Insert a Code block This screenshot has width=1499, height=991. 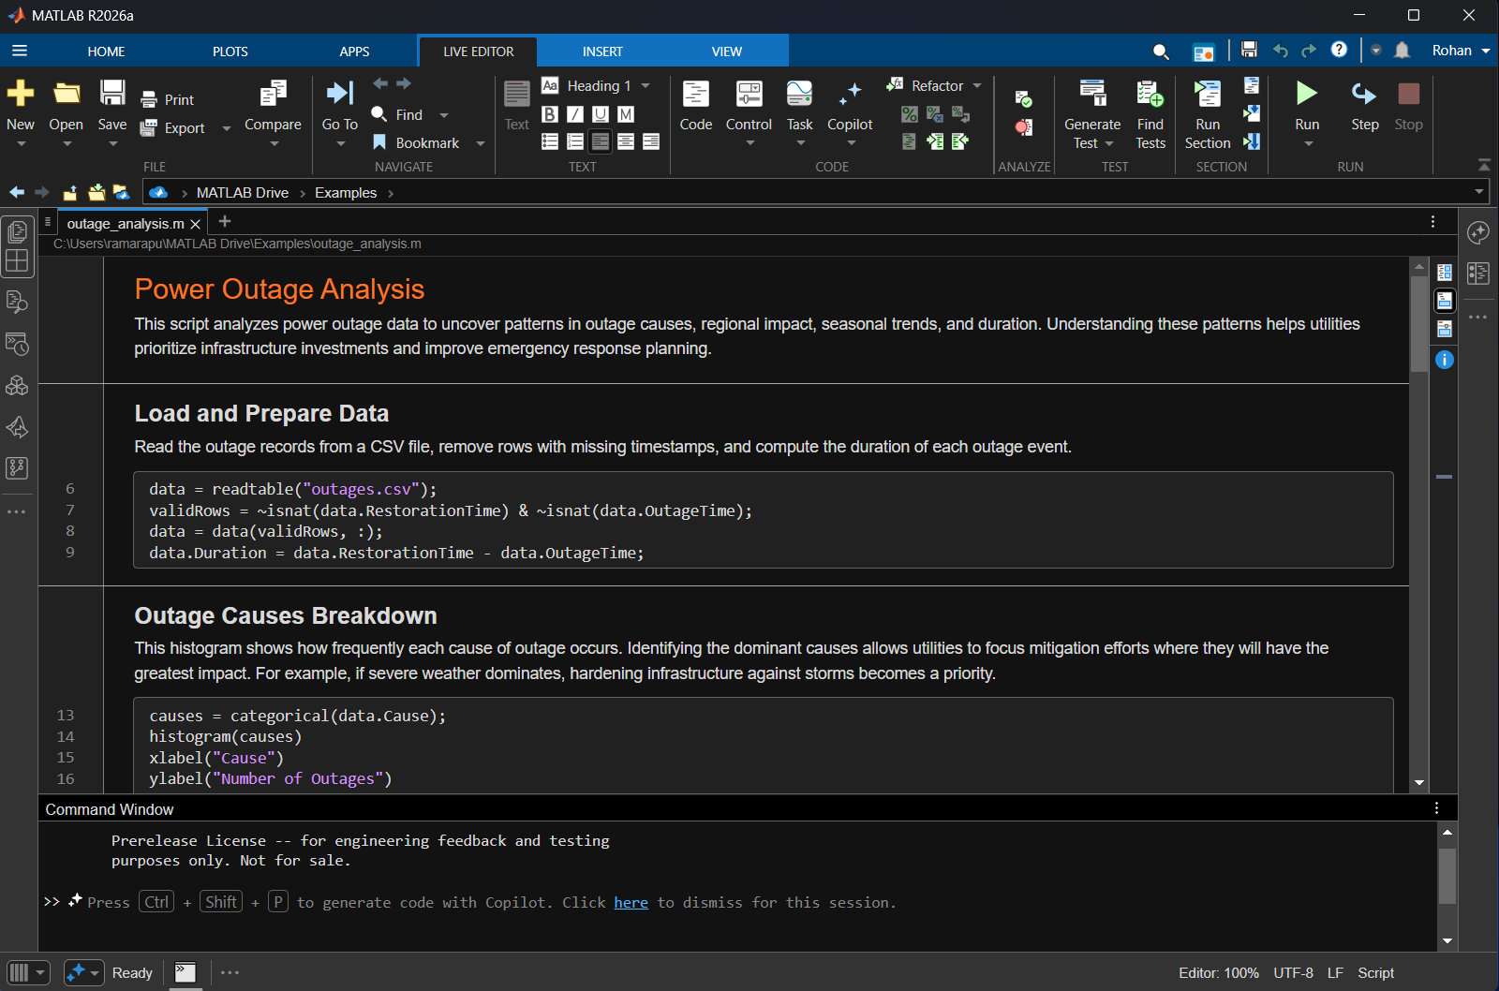(x=695, y=95)
